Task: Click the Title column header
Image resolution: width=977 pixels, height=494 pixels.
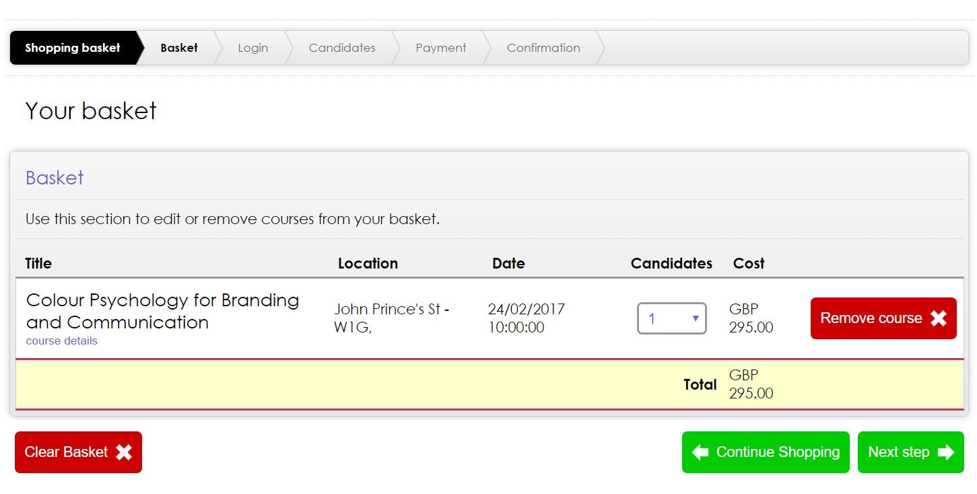Action: pyautogui.click(x=38, y=263)
